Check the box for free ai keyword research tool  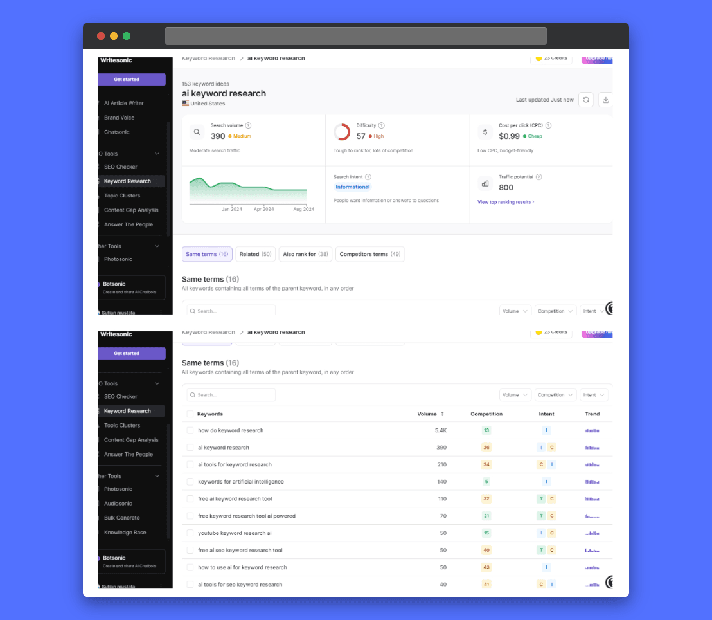(x=190, y=498)
